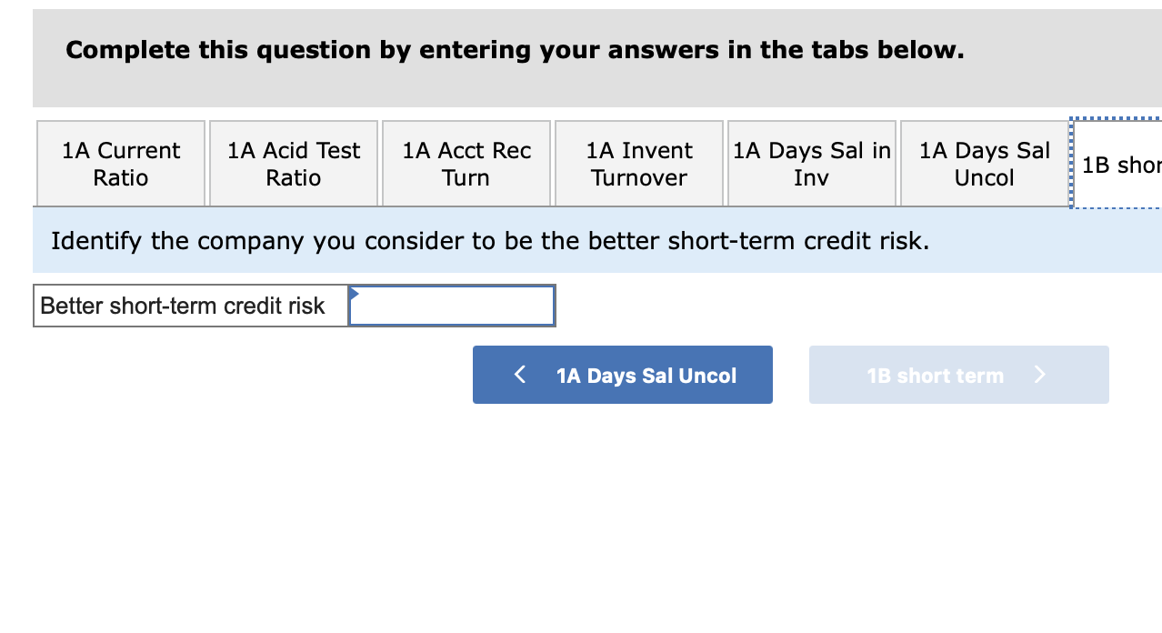Click the disabled 1B short term button
Viewport: 1162px width, 633px height.
958,374
